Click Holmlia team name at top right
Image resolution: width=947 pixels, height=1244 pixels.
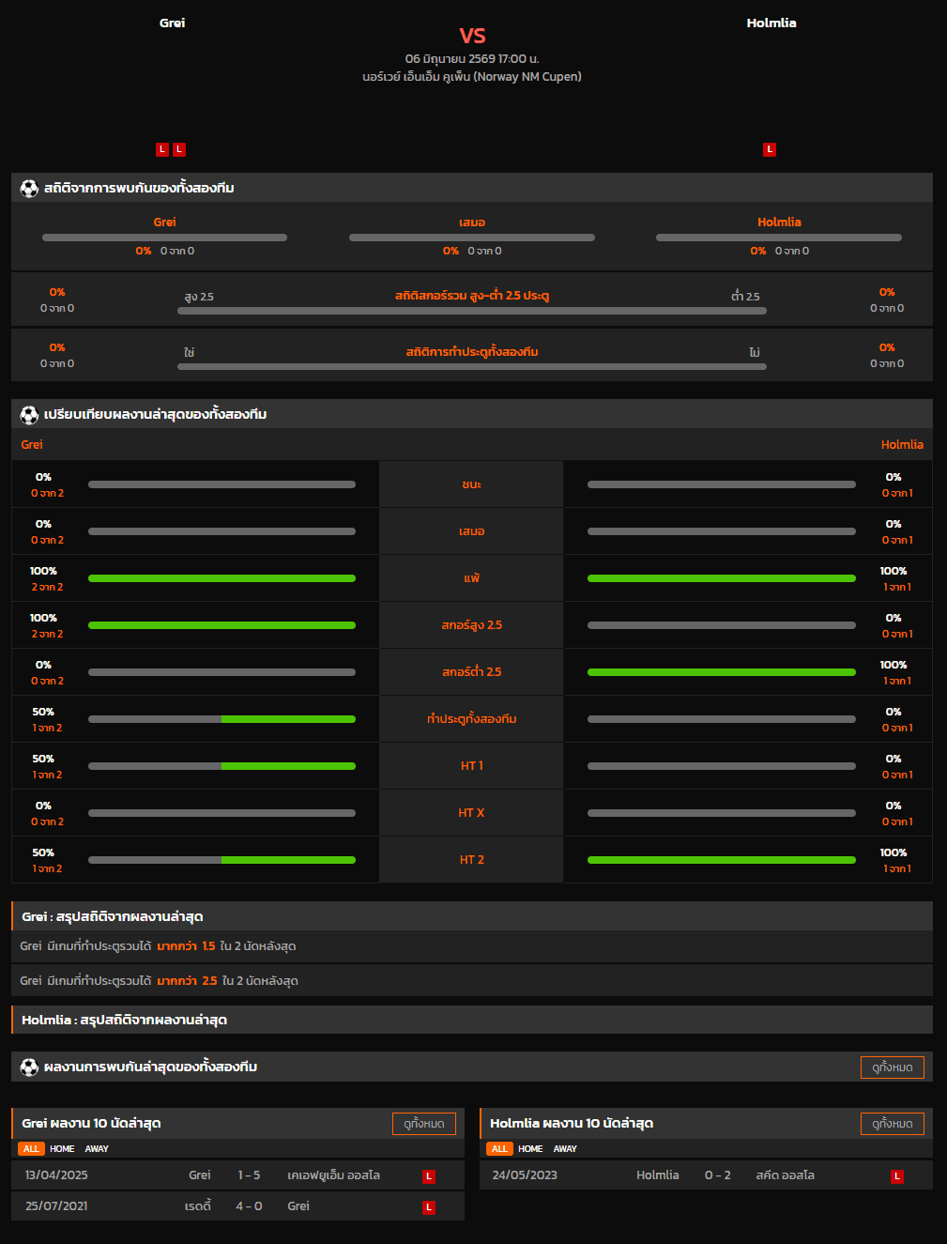click(x=771, y=23)
